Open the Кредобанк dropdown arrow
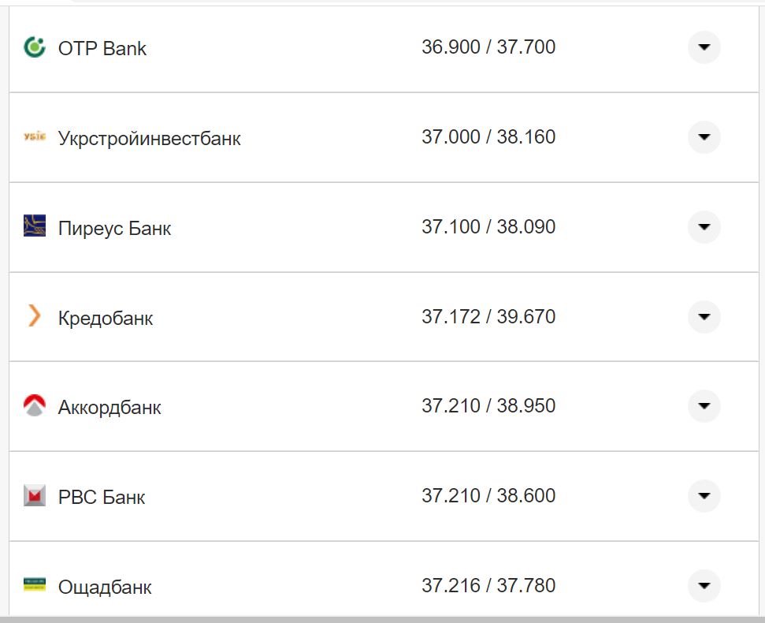The image size is (765, 623). pyautogui.click(x=704, y=317)
